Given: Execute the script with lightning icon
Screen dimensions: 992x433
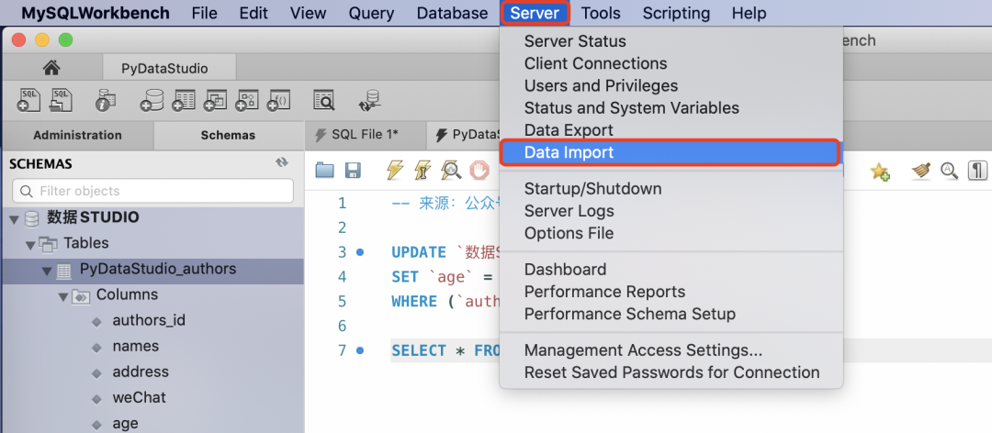Looking at the screenshot, I should [x=395, y=171].
